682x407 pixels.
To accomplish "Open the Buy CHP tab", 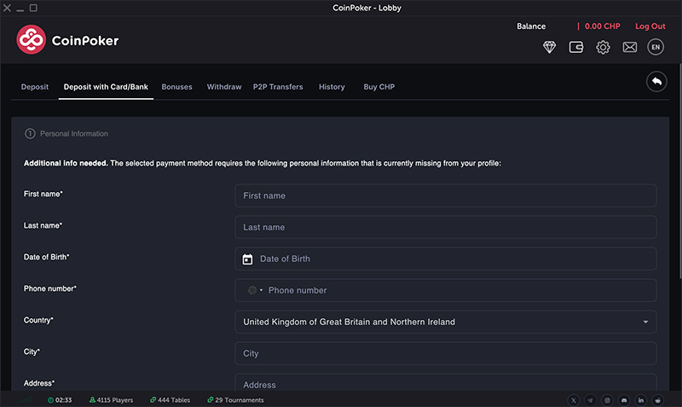I will [x=379, y=87].
